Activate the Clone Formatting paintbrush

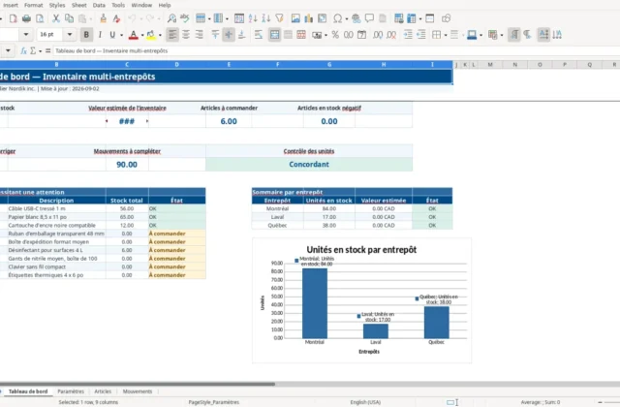(104, 18)
